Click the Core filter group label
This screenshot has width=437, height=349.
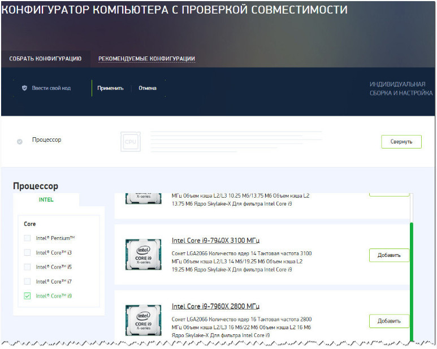click(30, 224)
